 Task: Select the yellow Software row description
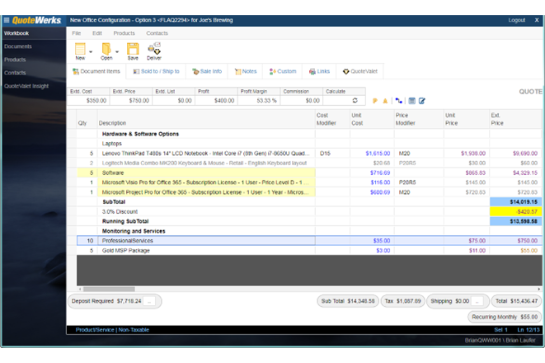point(206,173)
